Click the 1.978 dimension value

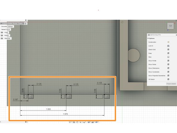[x=65, y=114]
